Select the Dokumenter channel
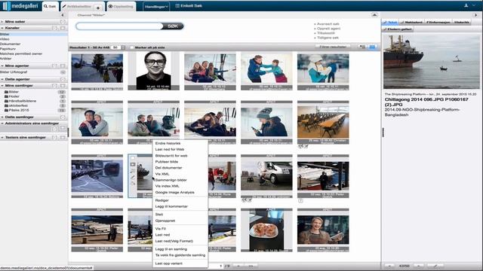This screenshot has height=271, width=483. point(10,44)
